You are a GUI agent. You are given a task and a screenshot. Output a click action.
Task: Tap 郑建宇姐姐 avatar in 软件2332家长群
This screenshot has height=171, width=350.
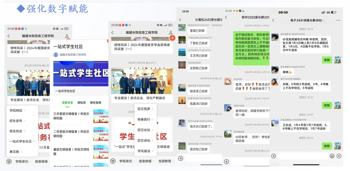[228, 108]
